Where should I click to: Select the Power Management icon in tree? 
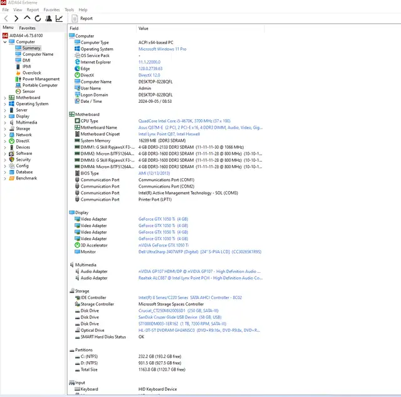(18, 79)
